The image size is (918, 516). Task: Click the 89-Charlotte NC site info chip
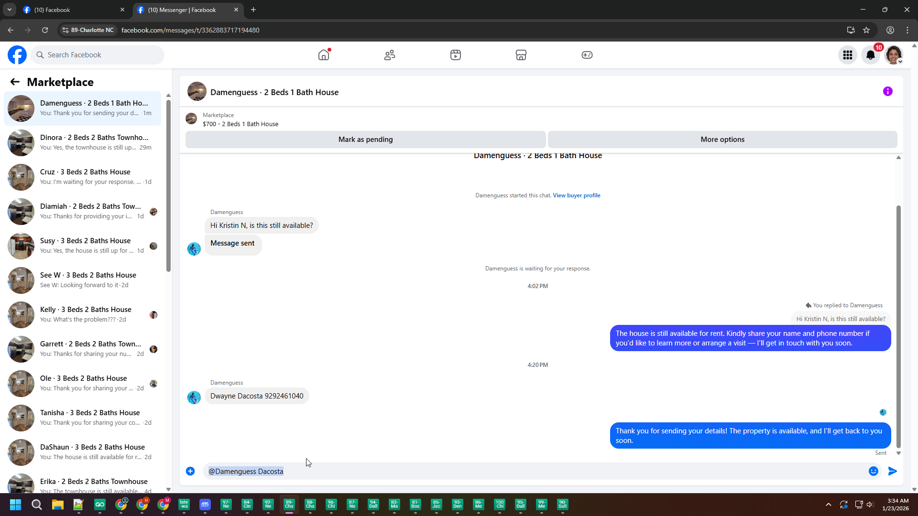pyautogui.click(x=88, y=30)
